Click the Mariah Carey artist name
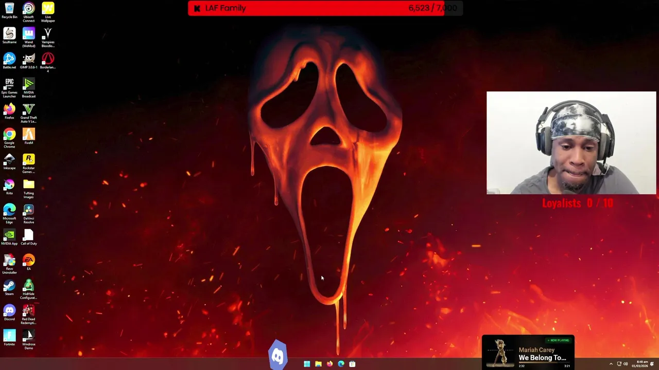The width and height of the screenshot is (659, 370). 536,350
